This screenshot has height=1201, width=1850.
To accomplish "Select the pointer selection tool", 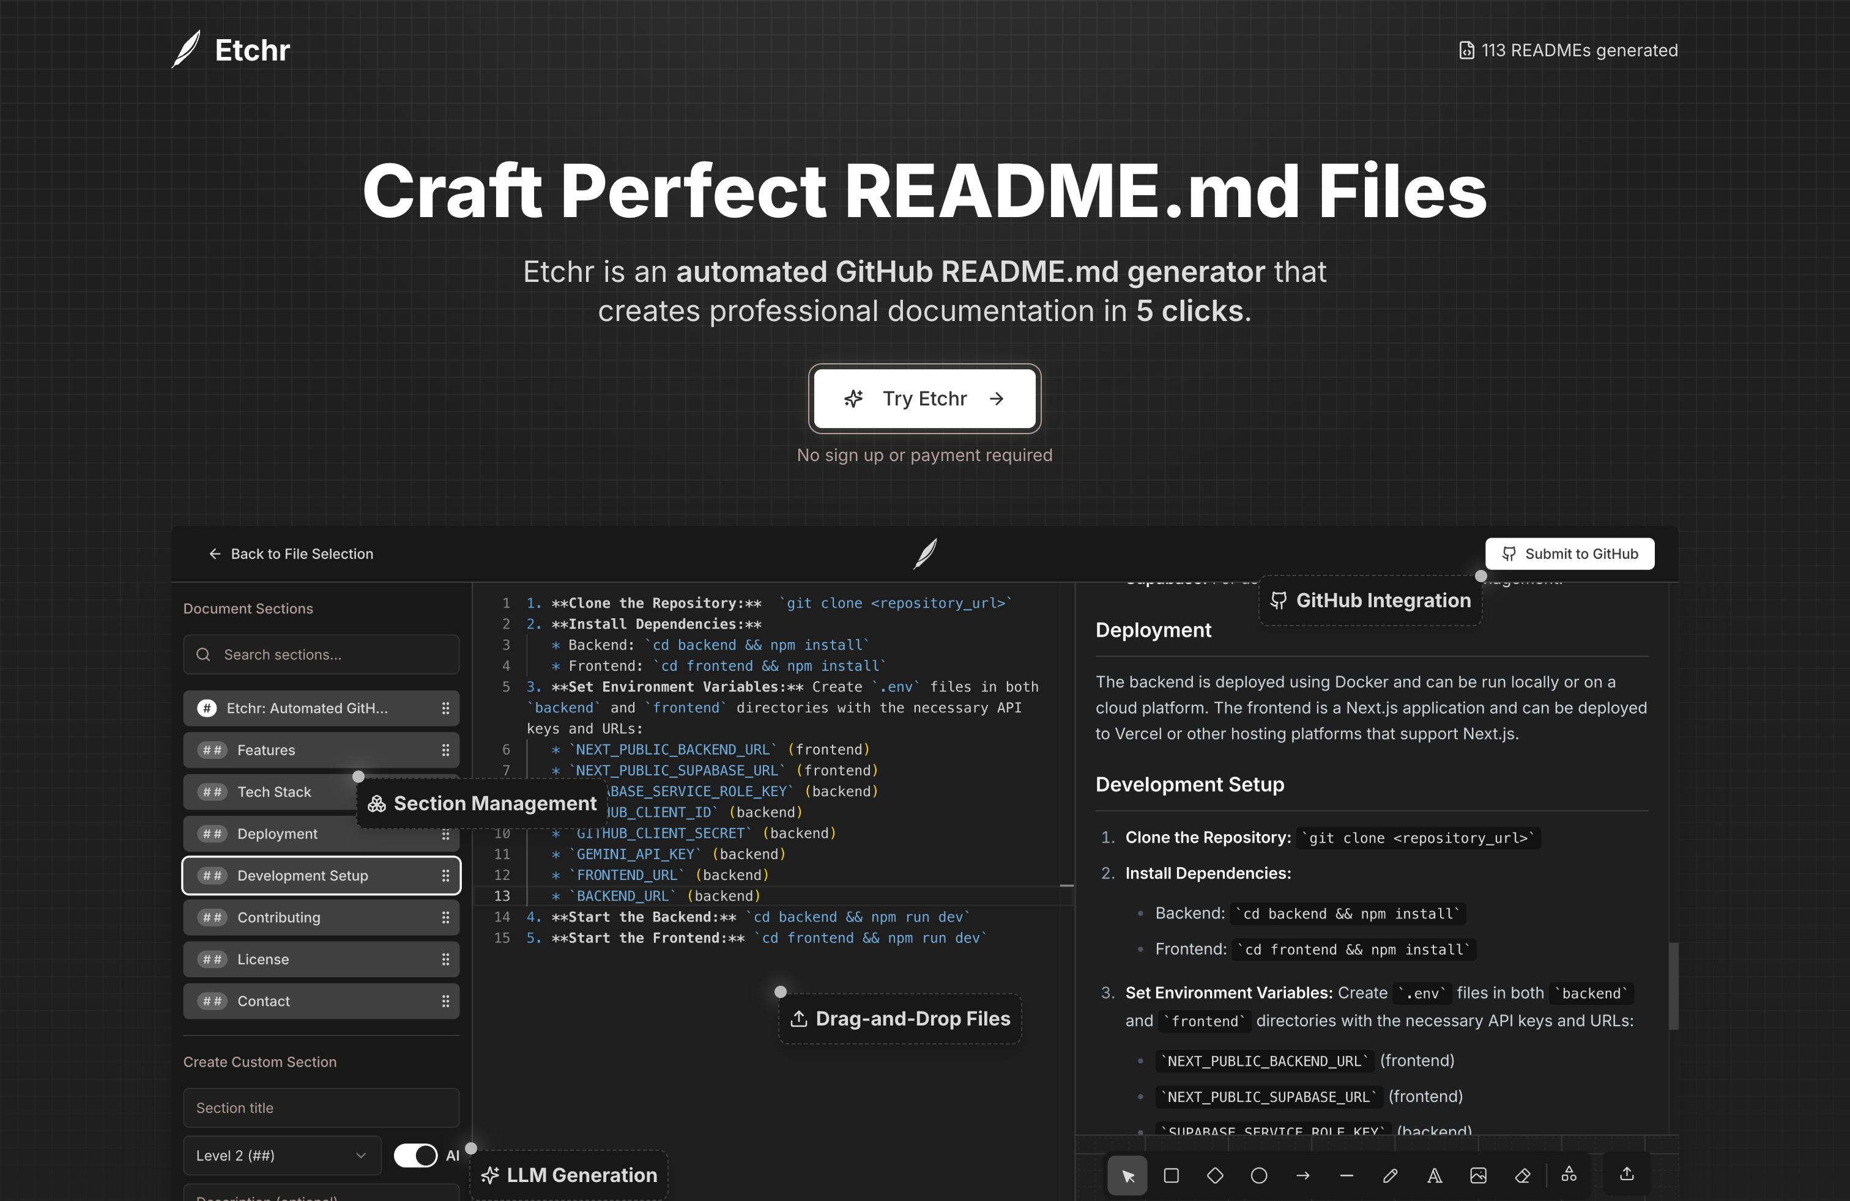I will [x=1127, y=1175].
